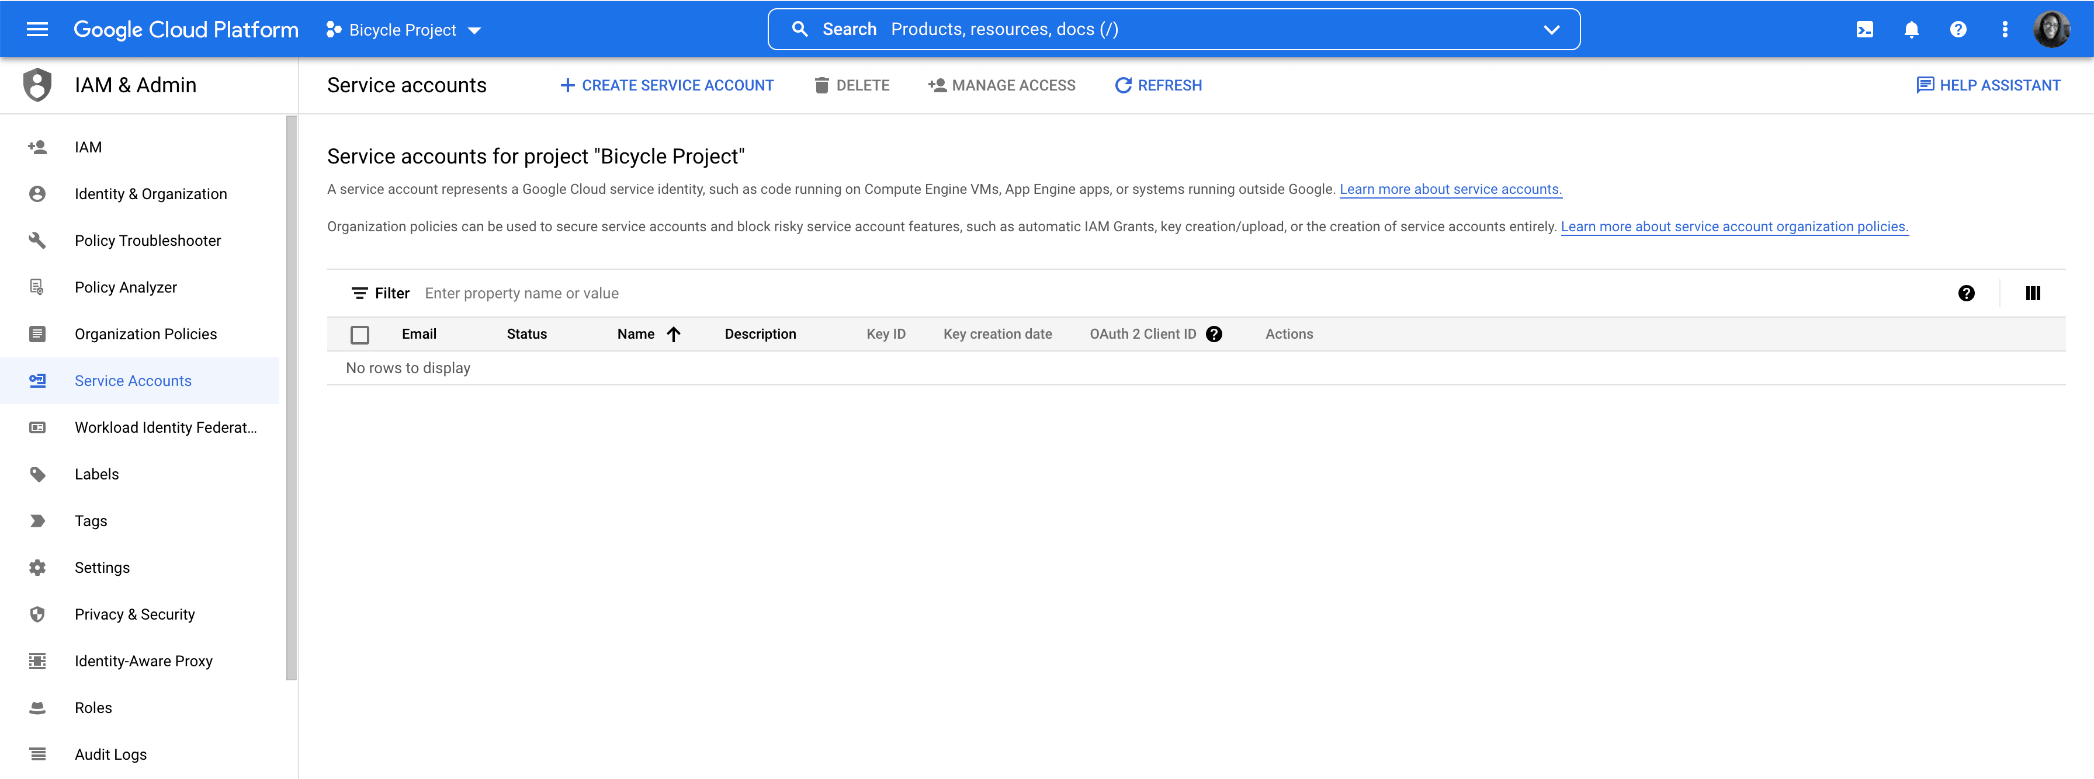This screenshot has width=2094, height=779.
Task: Toggle the select-all rows checkbox
Action: pos(359,335)
